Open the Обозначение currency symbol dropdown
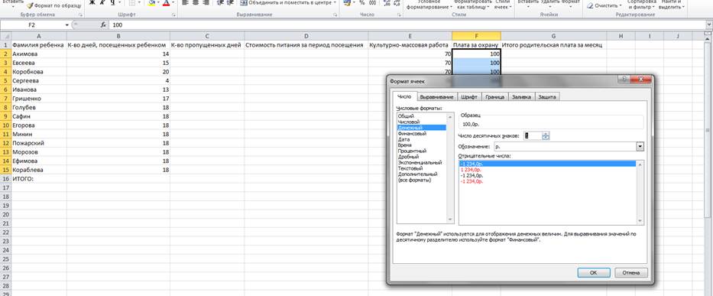Viewport: 713px width, 296px height. [640, 147]
